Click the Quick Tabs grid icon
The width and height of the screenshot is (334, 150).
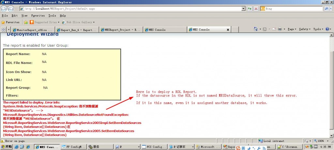tap(4, 29)
